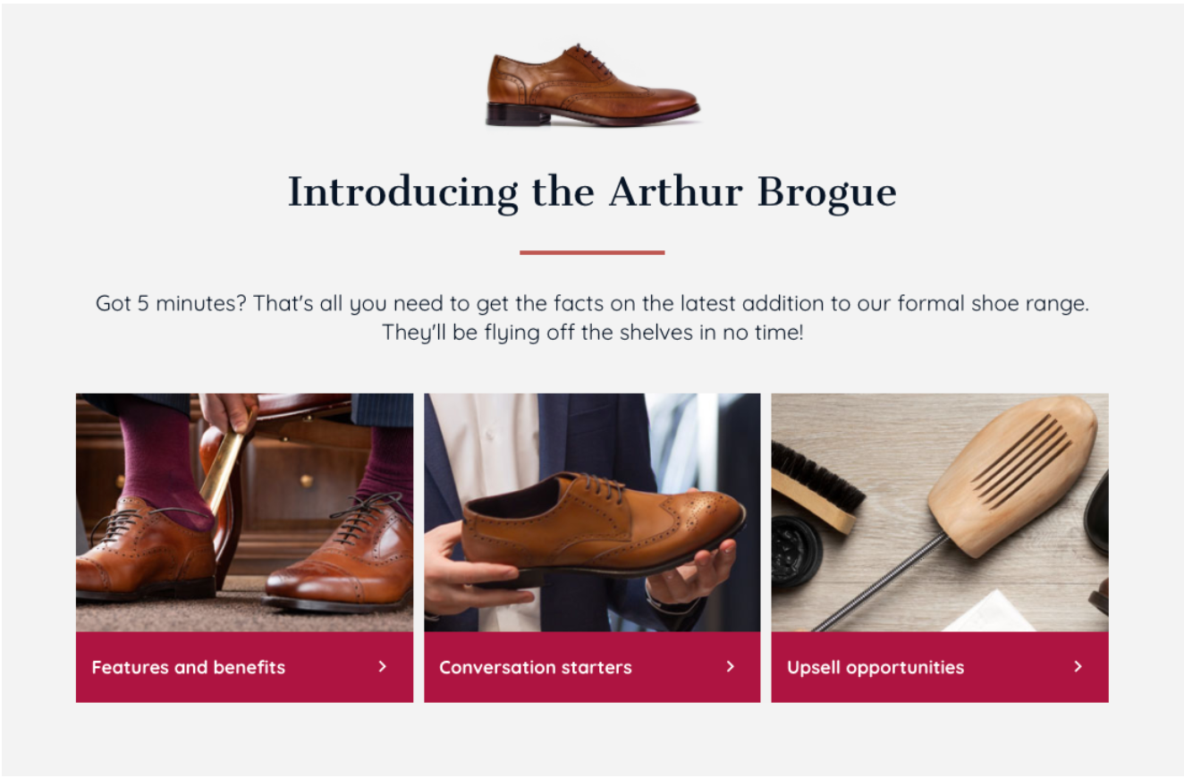Viewport: 1184px width, 778px height.
Task: Click the "Got 5 minutes?" intro paragraph
Action: point(592,317)
